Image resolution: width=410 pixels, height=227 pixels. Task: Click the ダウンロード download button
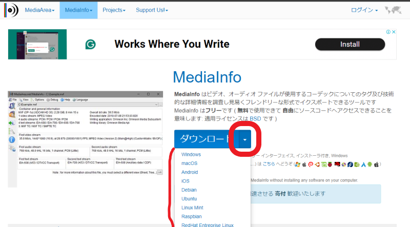[x=207, y=139]
